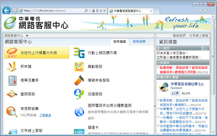
Task: Open news 一支電話，一段放不下的感情
Action: pyautogui.click(x=184, y=120)
